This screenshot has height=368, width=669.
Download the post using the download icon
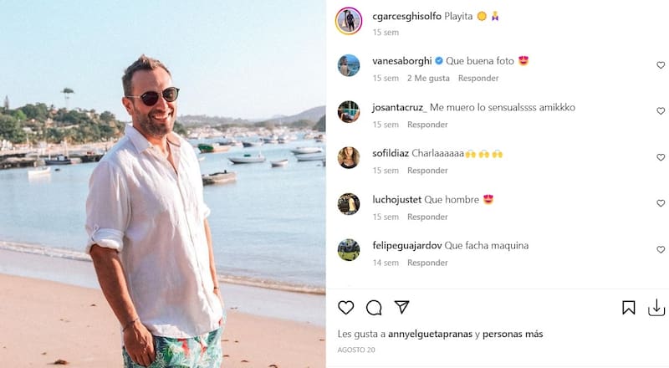656,308
